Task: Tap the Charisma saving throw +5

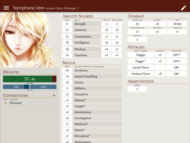Action: pos(117,55)
